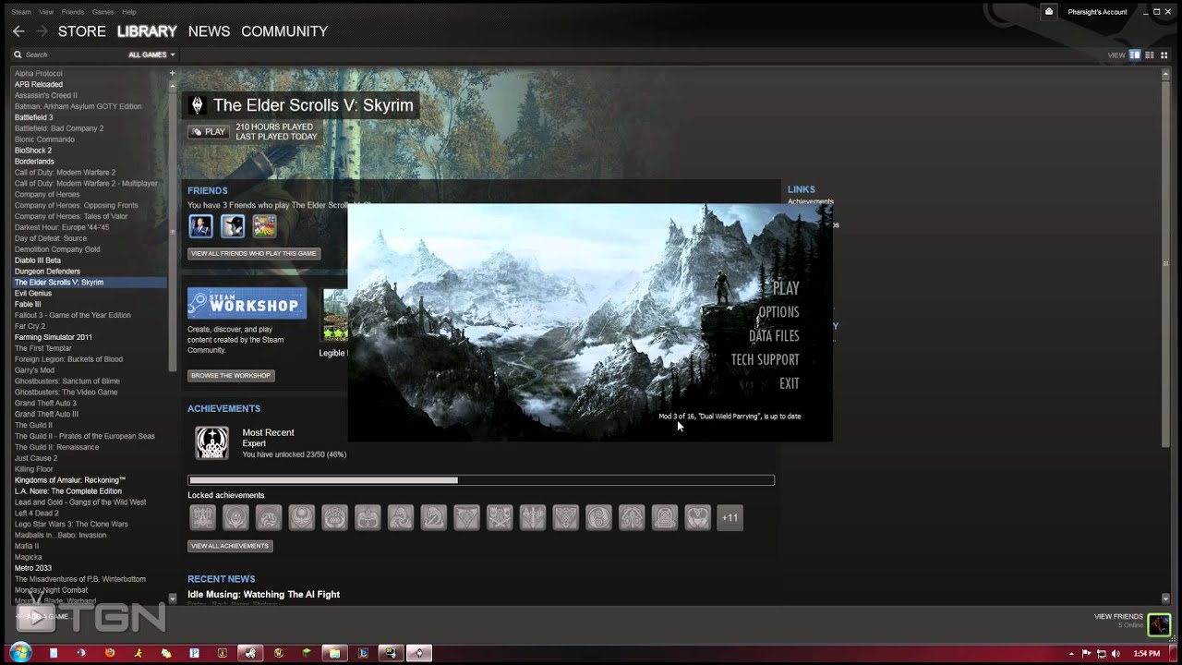The width and height of the screenshot is (1182, 665).
Task: Switch library to detail view icon
Action: coord(1135,55)
